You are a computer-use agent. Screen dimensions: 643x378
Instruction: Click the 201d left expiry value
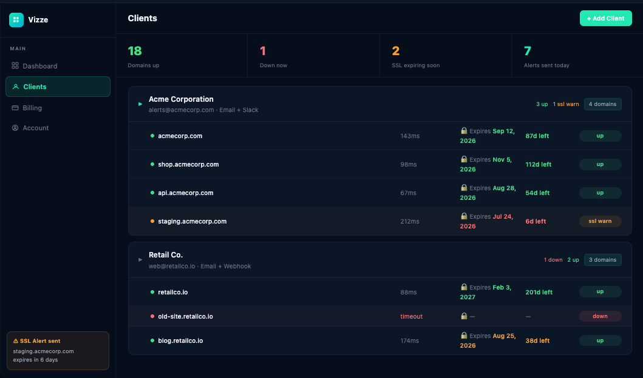(539, 292)
